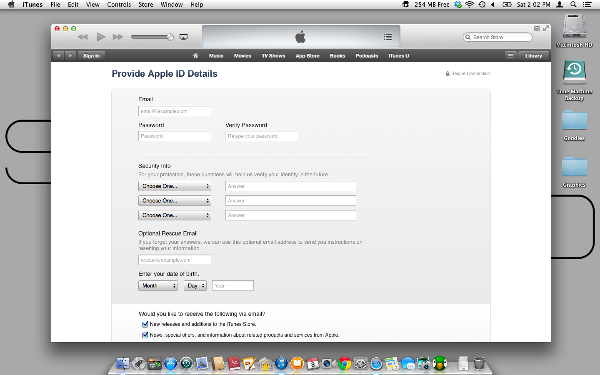Image resolution: width=600 pixels, height=375 pixels.
Task: Choose a birth Month from the dropdown
Action: tap(158, 286)
